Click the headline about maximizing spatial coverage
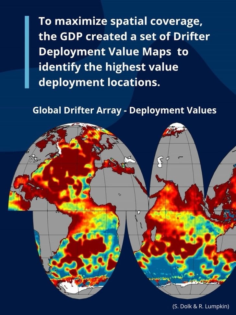The image size is (236, 315). point(124,52)
